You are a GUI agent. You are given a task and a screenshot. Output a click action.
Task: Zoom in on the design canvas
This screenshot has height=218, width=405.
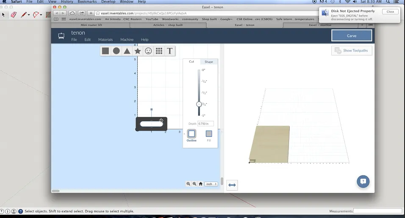click(x=194, y=184)
